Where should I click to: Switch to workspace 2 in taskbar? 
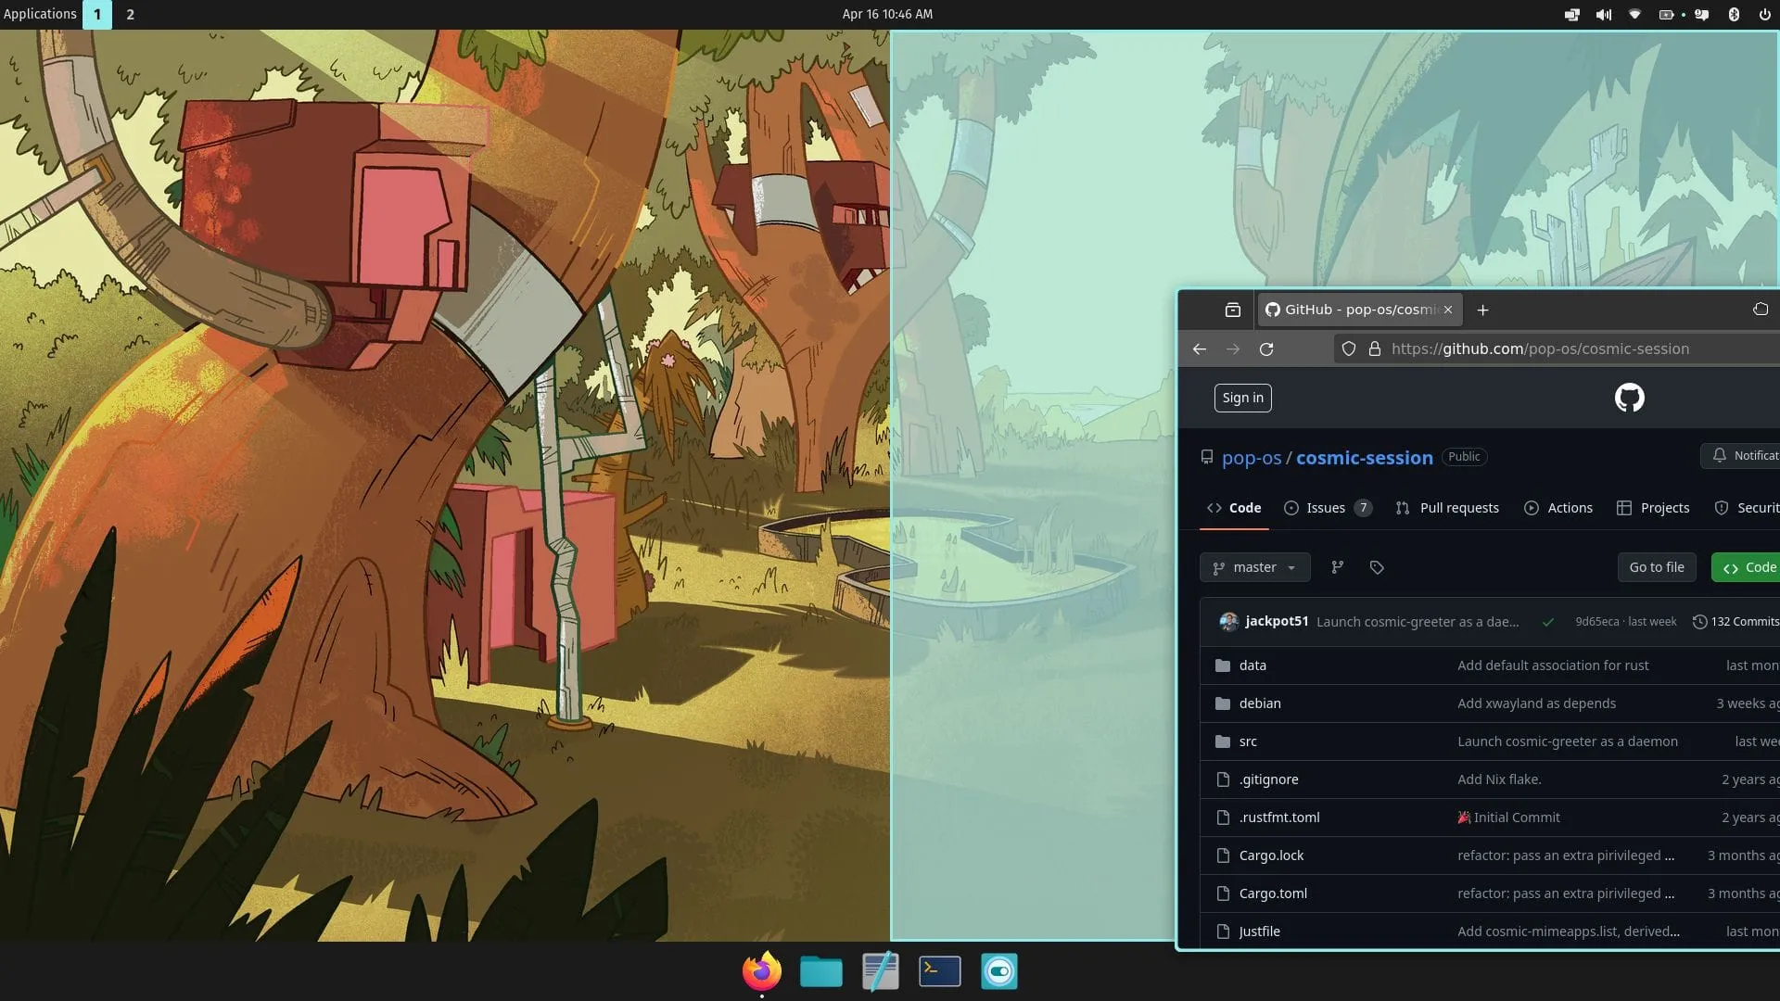(x=131, y=14)
